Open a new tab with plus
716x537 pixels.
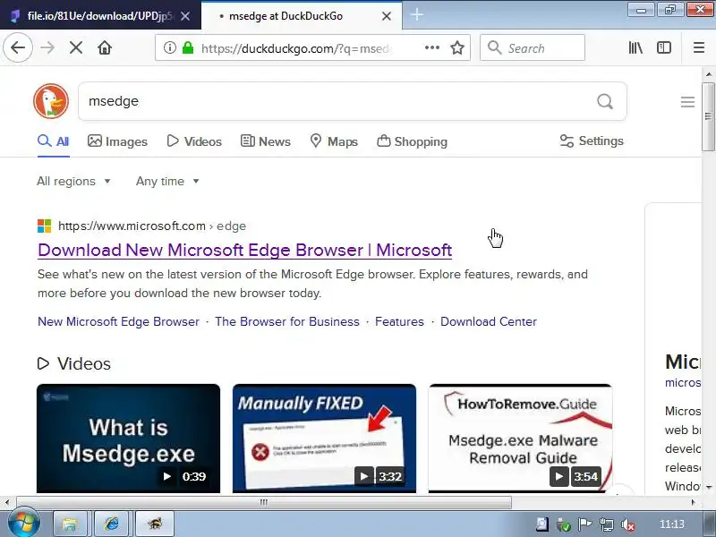pos(417,15)
